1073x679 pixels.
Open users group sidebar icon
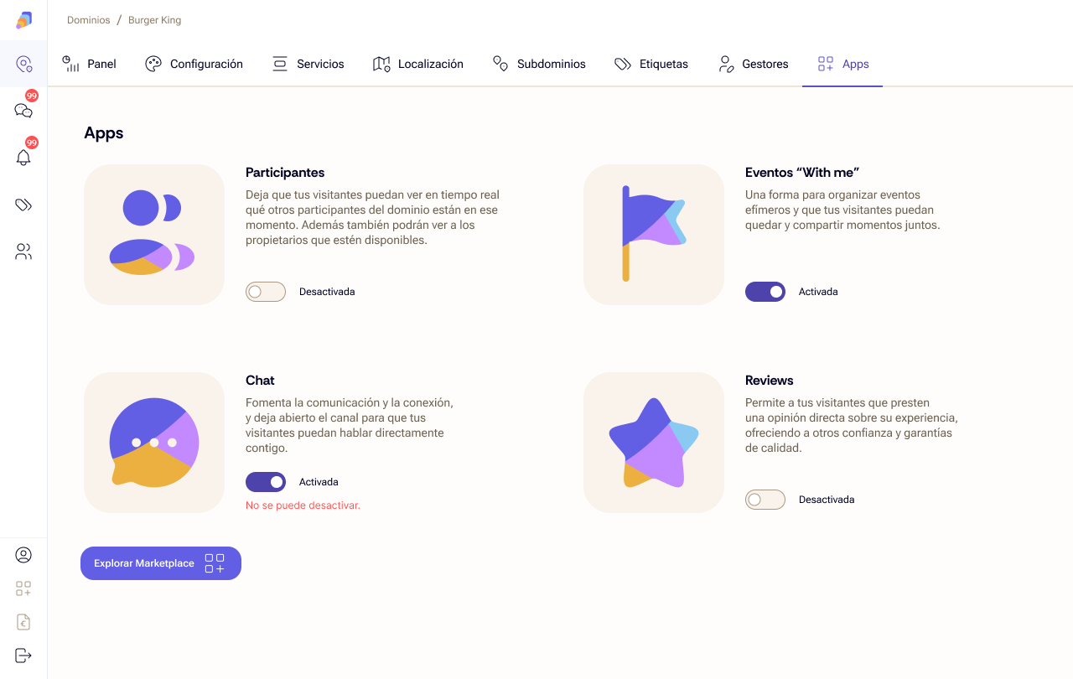pos(23,251)
